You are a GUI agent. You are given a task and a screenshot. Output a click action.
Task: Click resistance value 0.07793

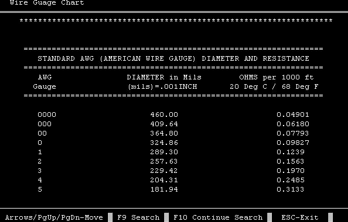tap(293, 133)
